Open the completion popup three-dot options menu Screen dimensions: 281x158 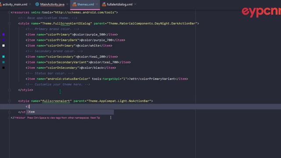click(x=111, y=118)
